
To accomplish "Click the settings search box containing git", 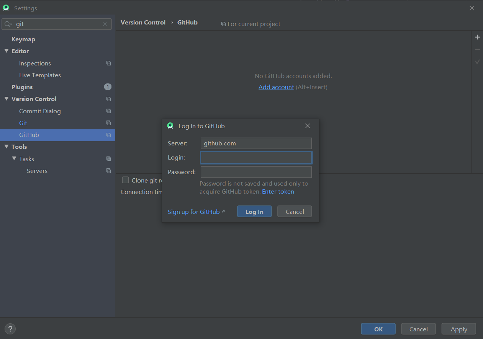I will coord(57,24).
